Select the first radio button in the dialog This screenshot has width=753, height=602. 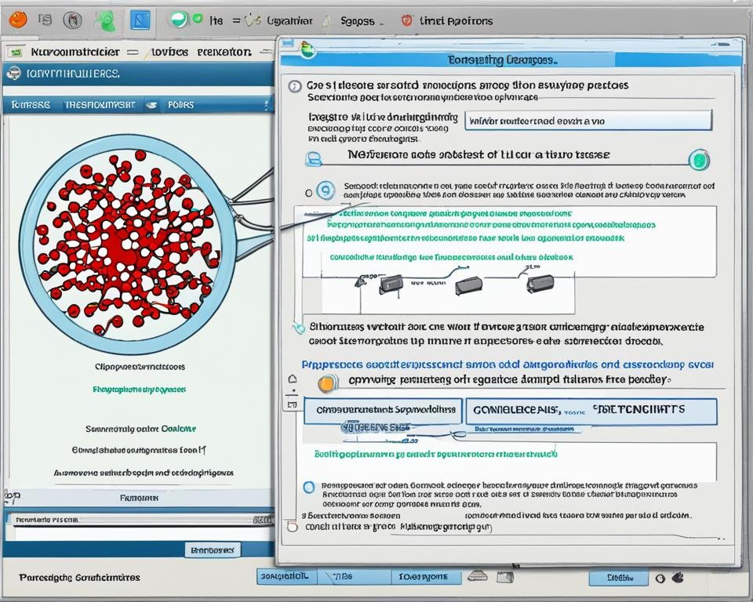point(309,190)
